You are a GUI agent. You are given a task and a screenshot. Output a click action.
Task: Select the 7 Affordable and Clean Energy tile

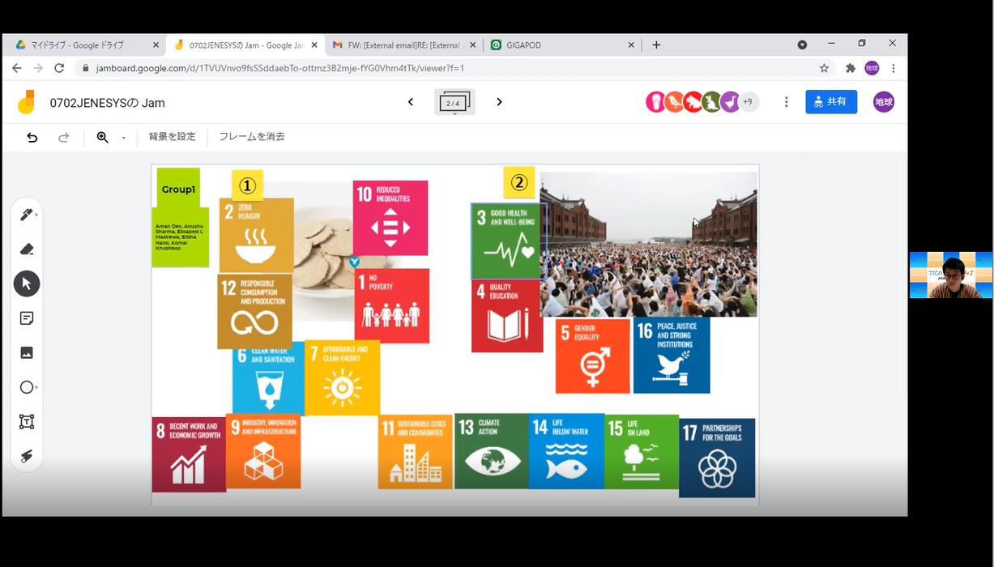[342, 378]
